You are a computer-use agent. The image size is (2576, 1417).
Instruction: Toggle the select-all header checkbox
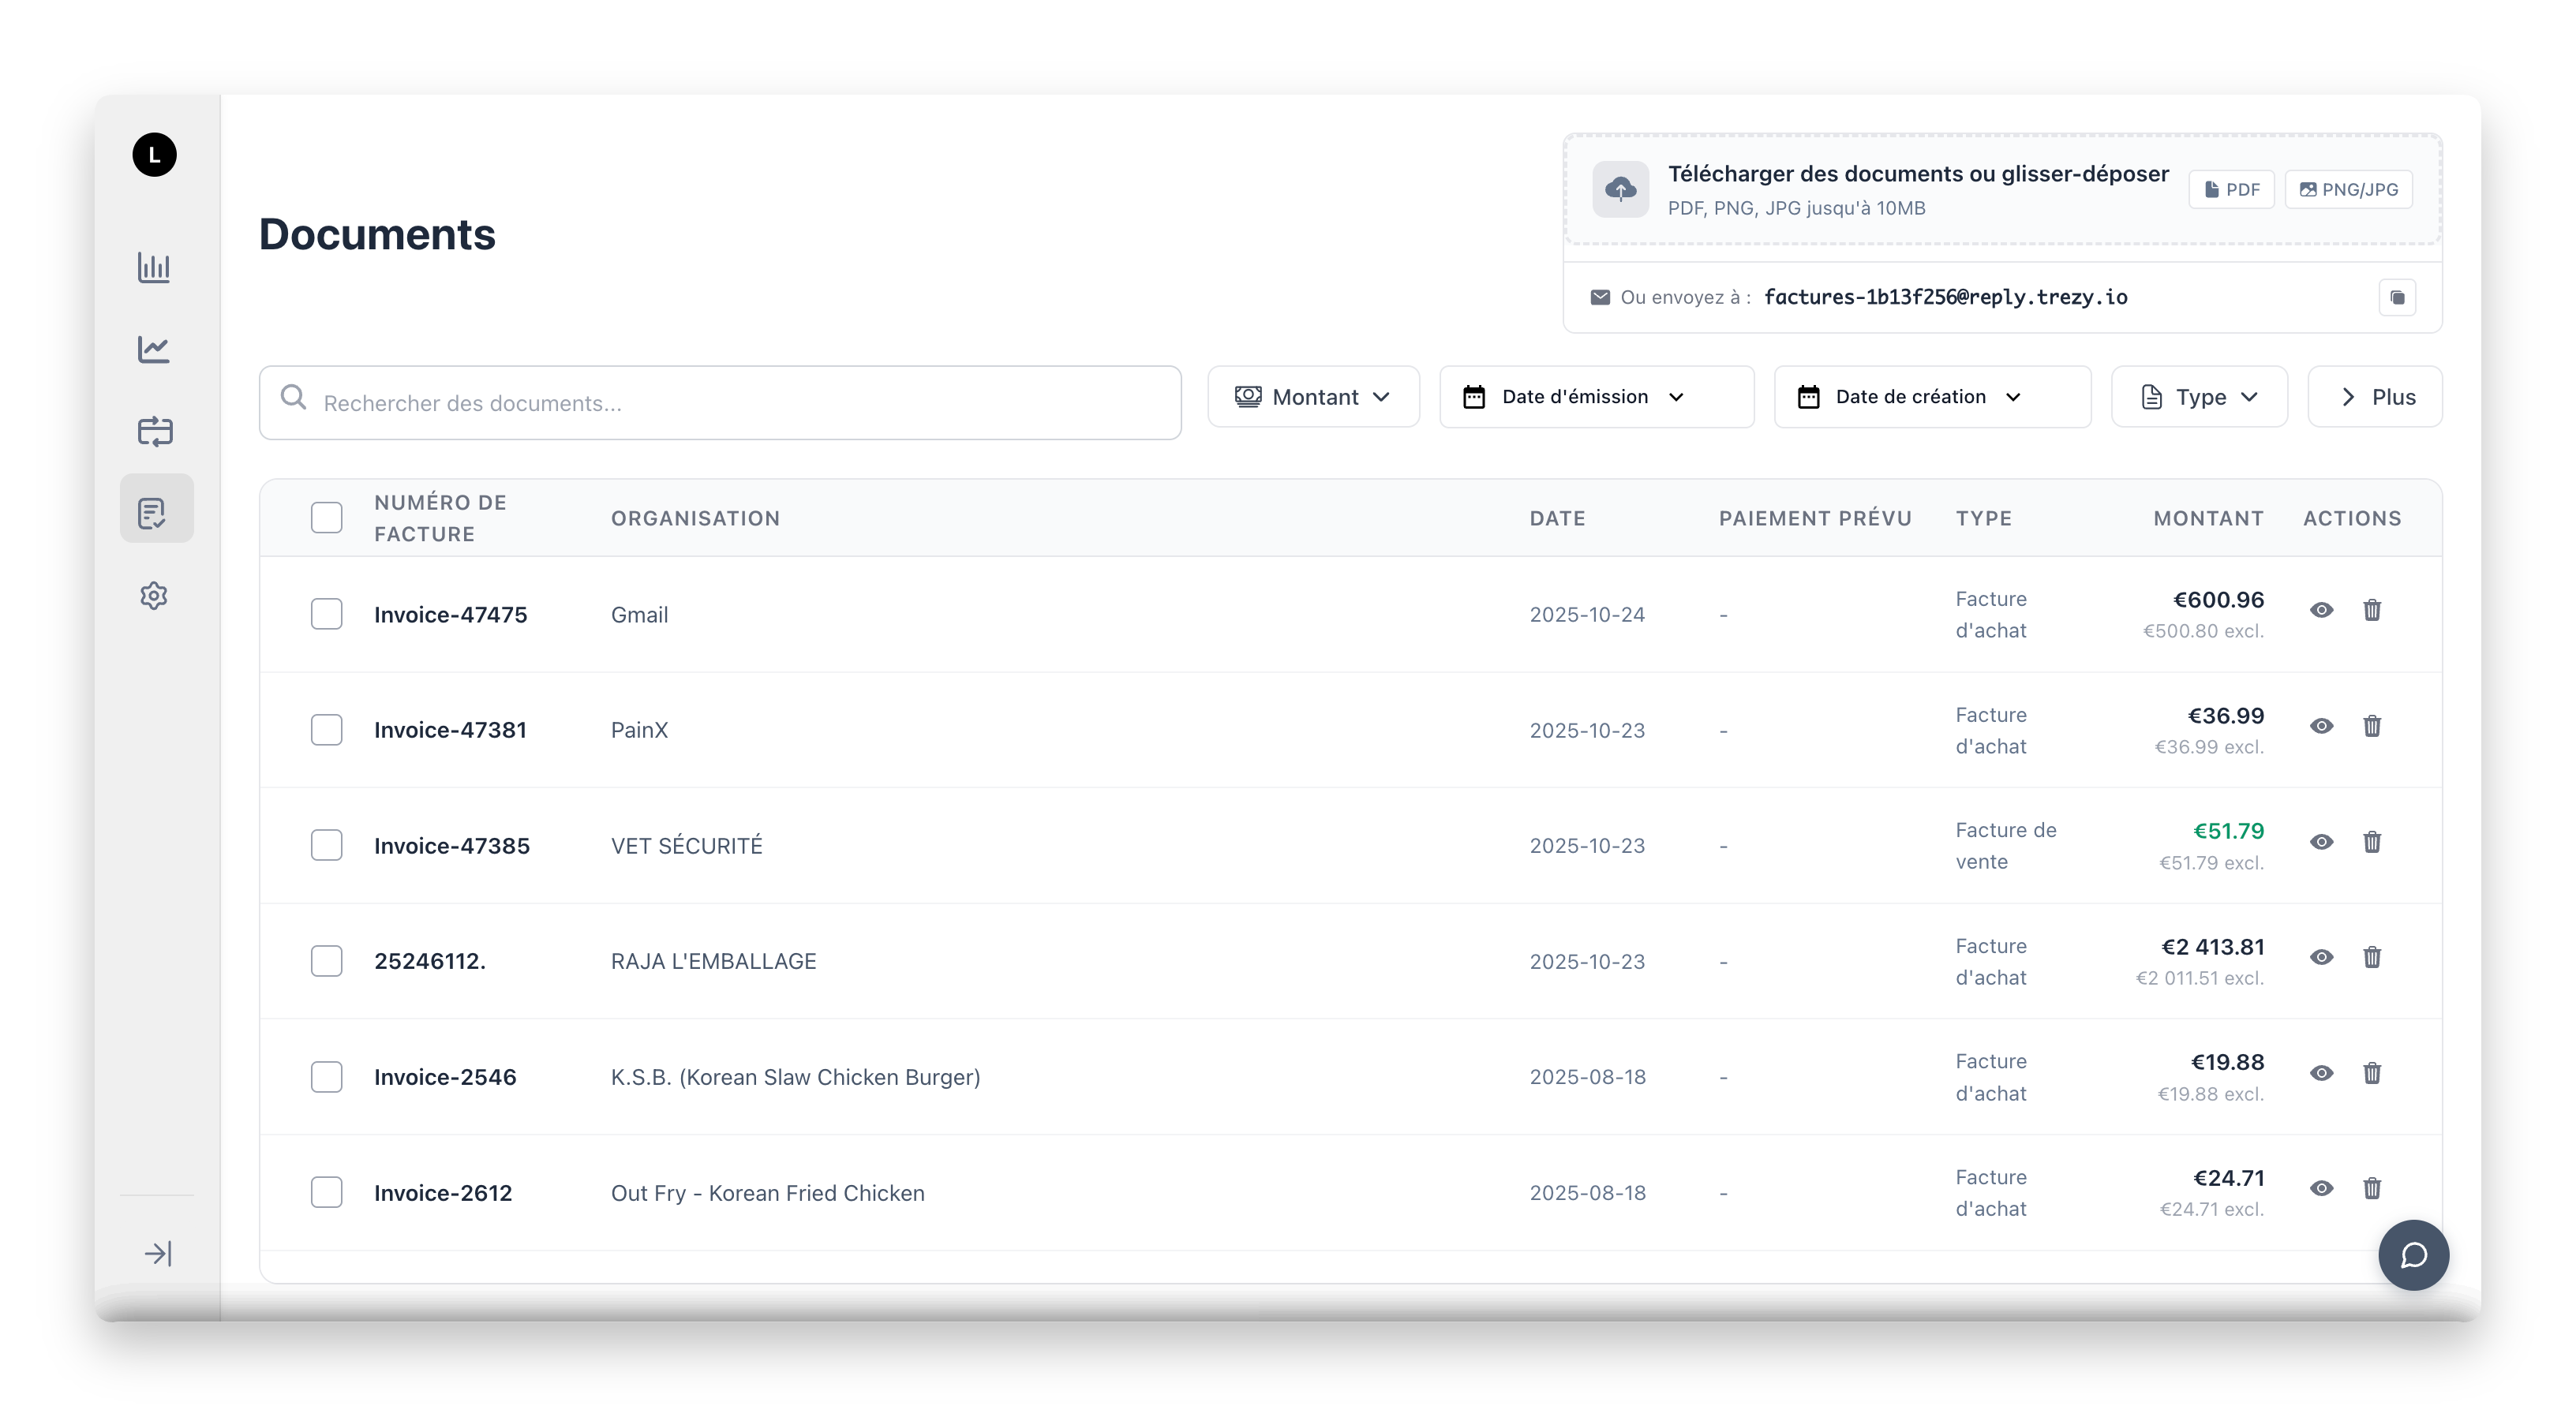pos(326,517)
